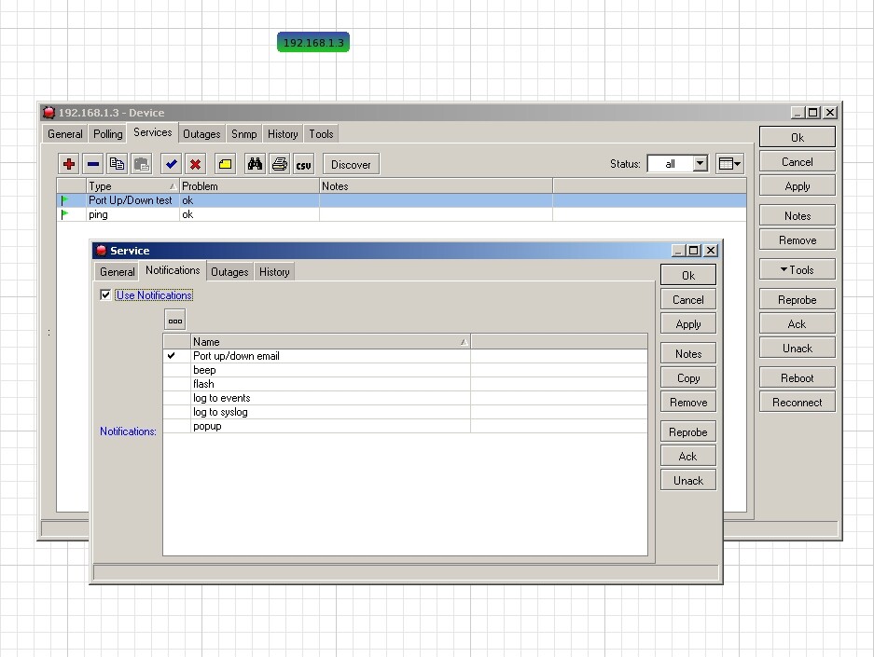Click the paste icon in Device toolbar
Image resolution: width=874 pixels, height=657 pixels.
click(x=142, y=164)
